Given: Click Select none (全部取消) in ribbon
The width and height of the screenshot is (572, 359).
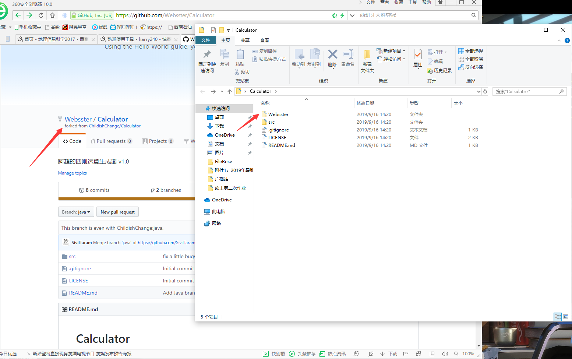Looking at the screenshot, I should 470,59.
